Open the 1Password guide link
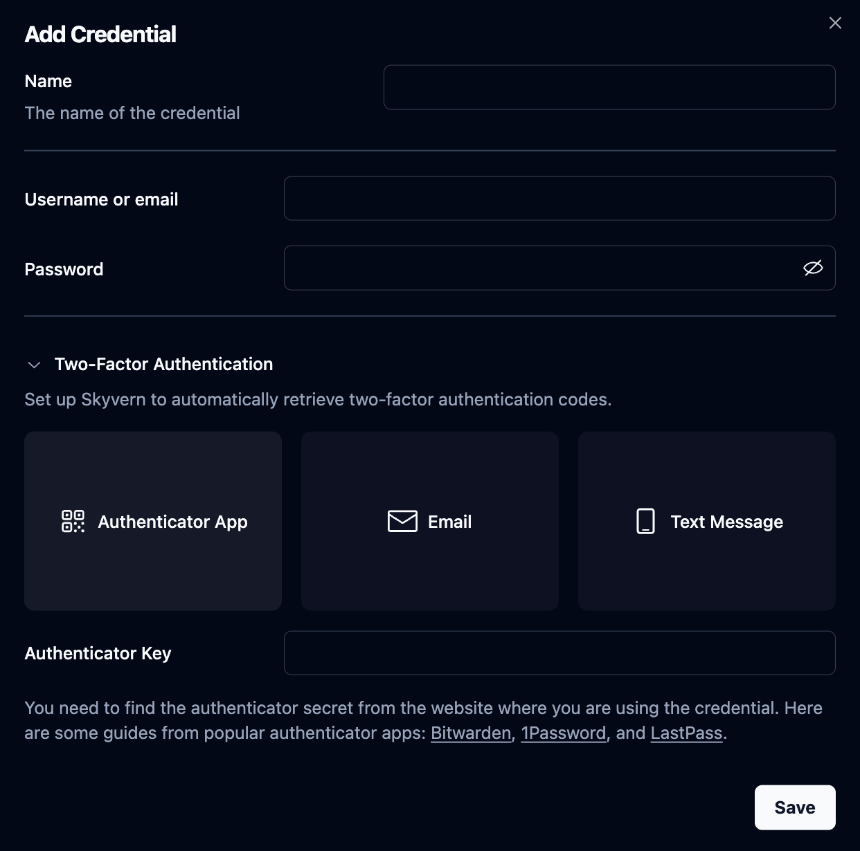The width and height of the screenshot is (860, 851). click(563, 732)
